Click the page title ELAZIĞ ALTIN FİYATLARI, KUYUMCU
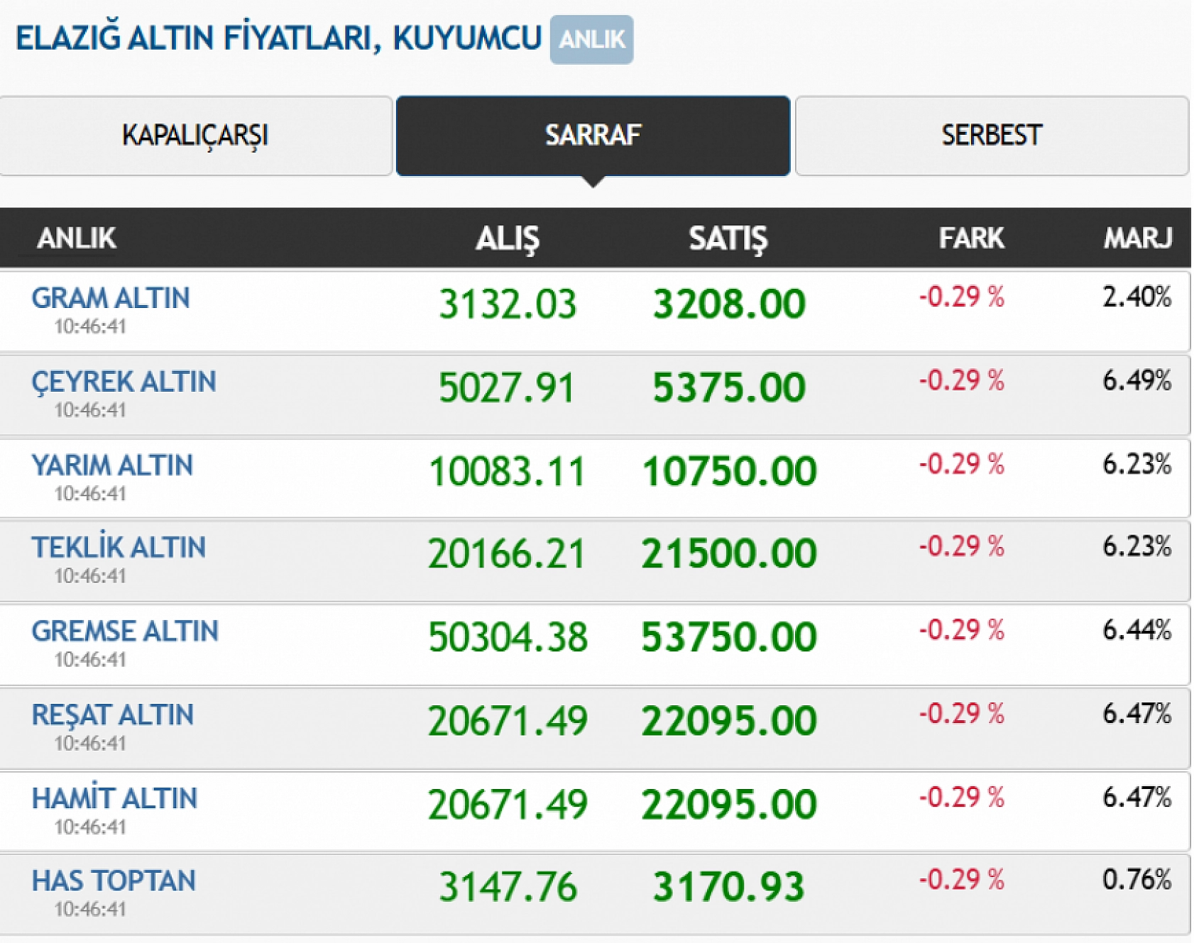Screen dimensions: 1194x943 click(x=278, y=38)
